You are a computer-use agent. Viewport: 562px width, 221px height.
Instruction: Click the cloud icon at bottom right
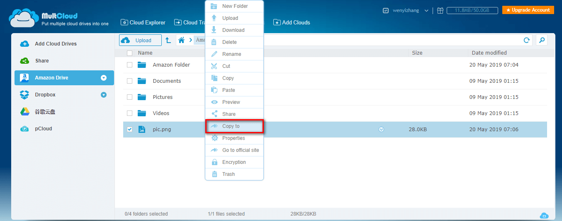[x=544, y=215]
